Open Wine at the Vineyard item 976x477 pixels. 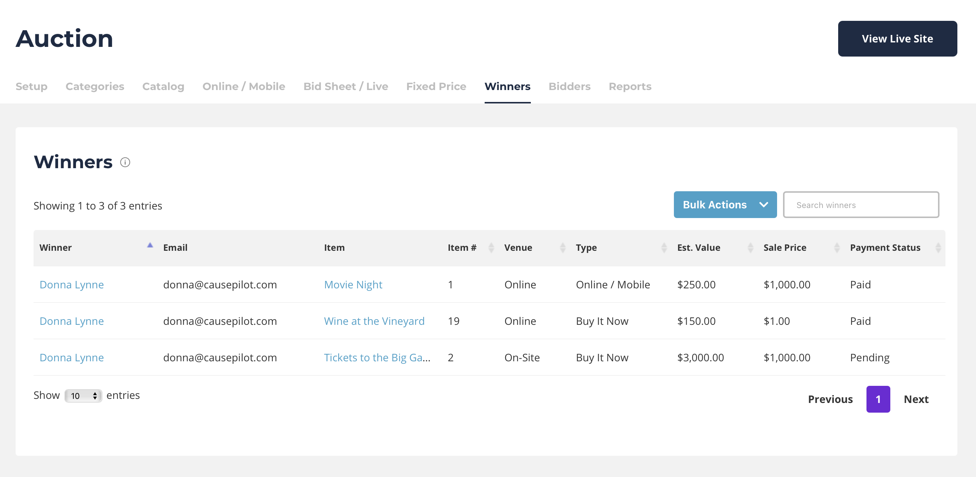374,321
